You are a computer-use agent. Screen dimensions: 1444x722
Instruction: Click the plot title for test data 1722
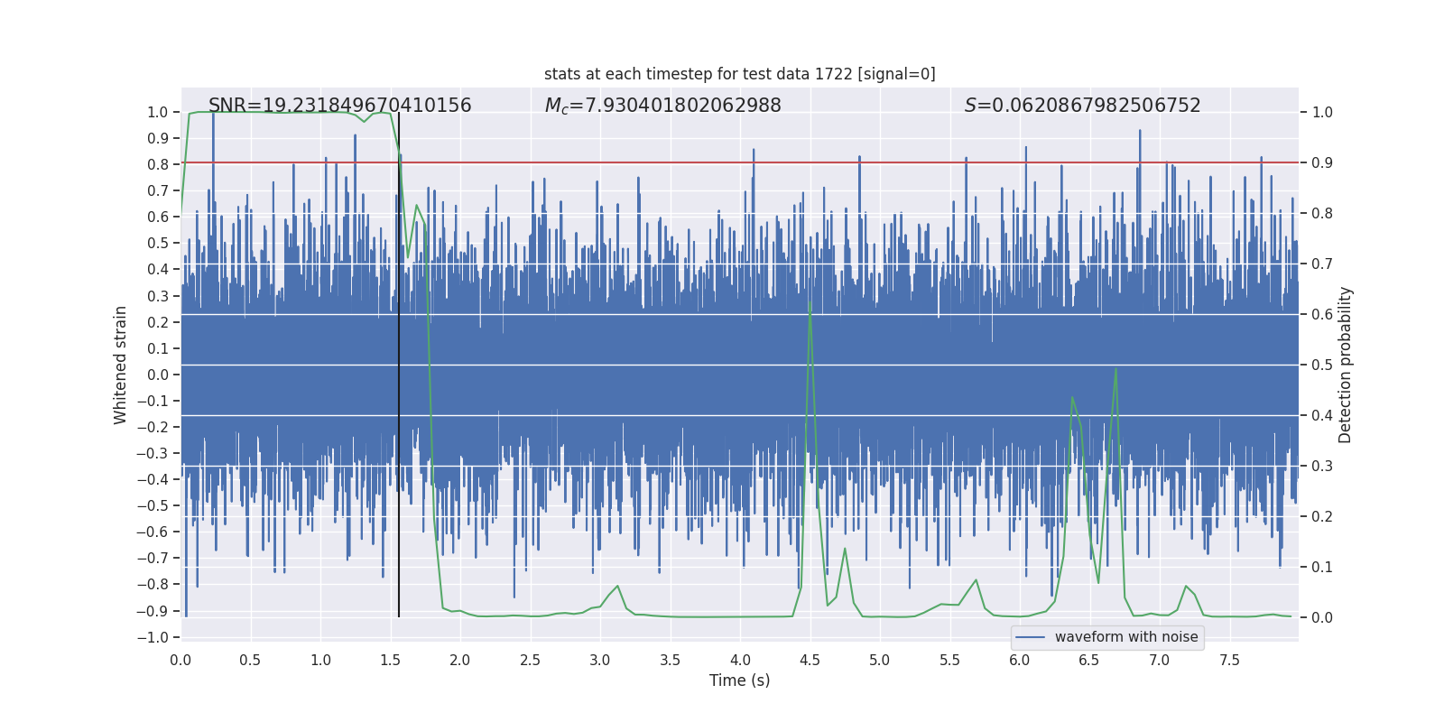[740, 74]
